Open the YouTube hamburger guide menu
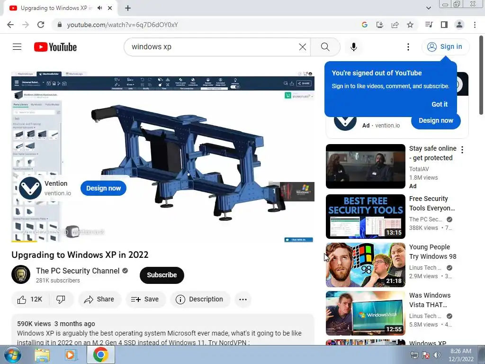The height and width of the screenshot is (364, 485). point(17,47)
